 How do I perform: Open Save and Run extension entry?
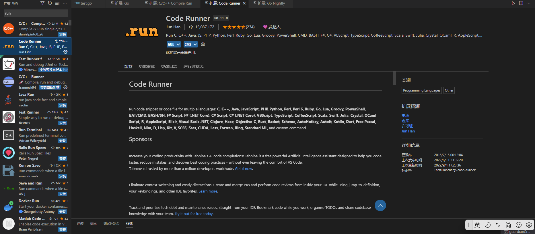click(36, 188)
